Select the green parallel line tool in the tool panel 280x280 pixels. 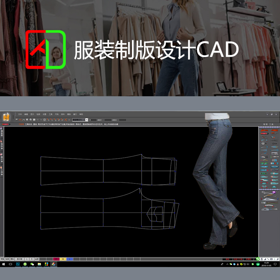pos(264,163)
